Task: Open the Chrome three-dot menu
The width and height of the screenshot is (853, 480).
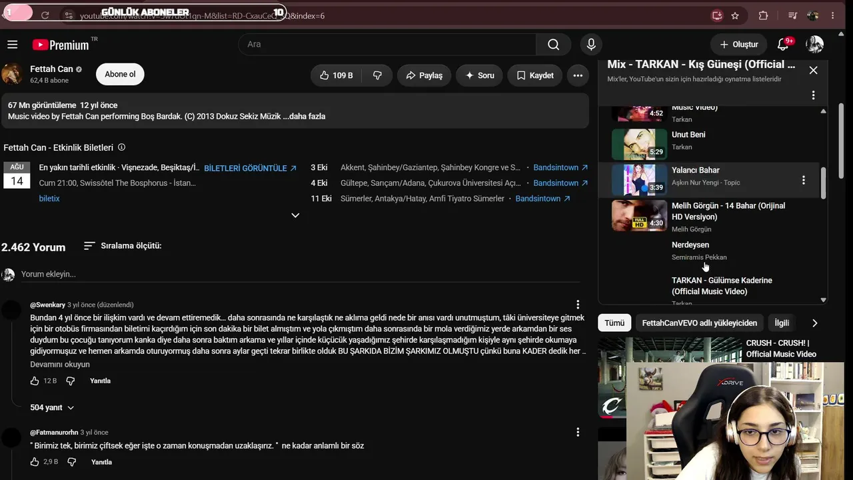Action: tap(833, 15)
